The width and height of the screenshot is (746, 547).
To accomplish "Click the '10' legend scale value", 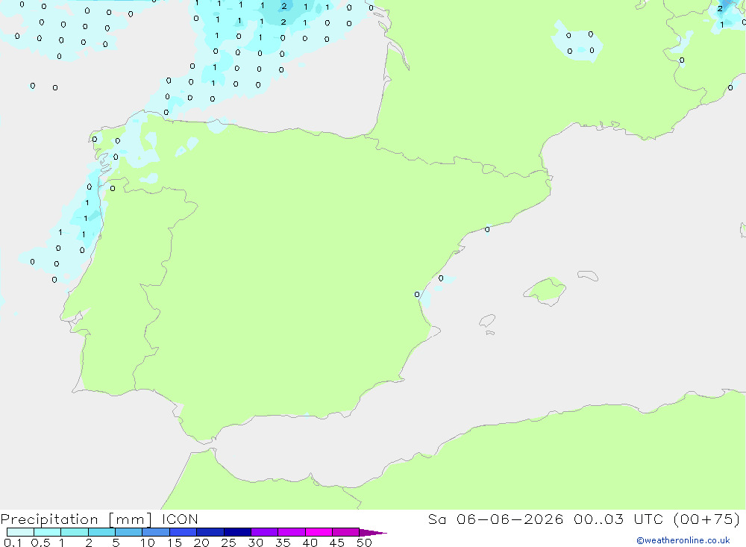I will tap(148, 543).
